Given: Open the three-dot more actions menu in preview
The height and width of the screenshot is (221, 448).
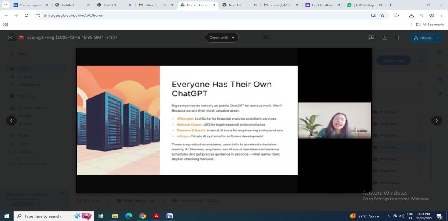Looking at the screenshot, I should [x=398, y=38].
